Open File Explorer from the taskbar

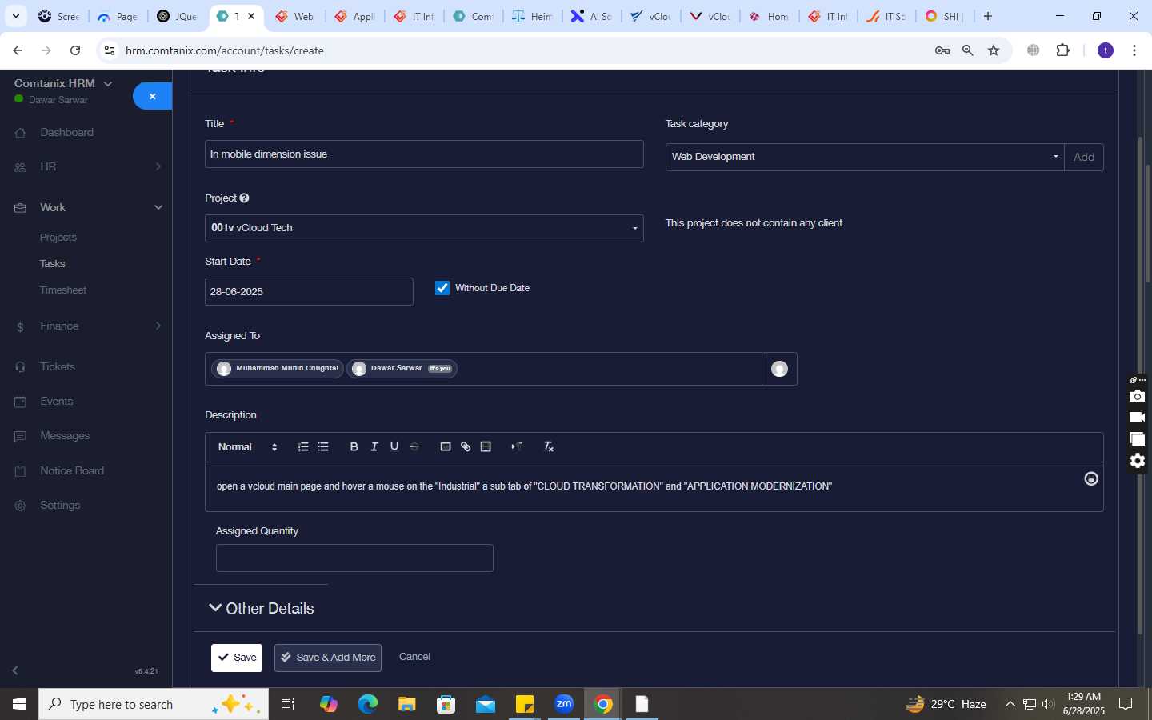407,704
